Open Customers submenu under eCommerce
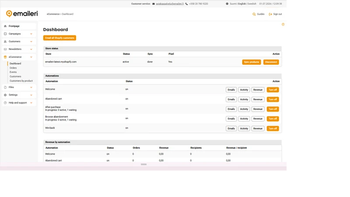The height and width of the screenshot is (197, 350). click(15, 76)
